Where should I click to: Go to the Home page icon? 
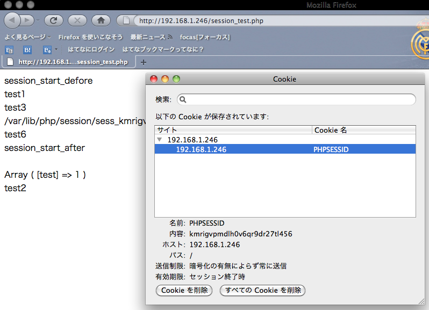pyautogui.click(x=101, y=20)
